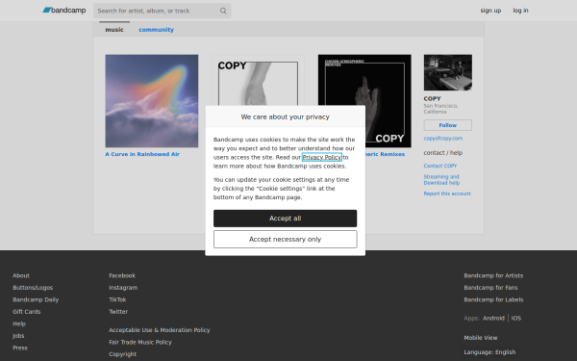Click the A Curve in Rainbowed Air title
The width and height of the screenshot is (577, 361).
pyautogui.click(x=142, y=154)
